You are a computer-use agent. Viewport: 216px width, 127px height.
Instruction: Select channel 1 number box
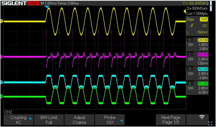tap(190, 40)
